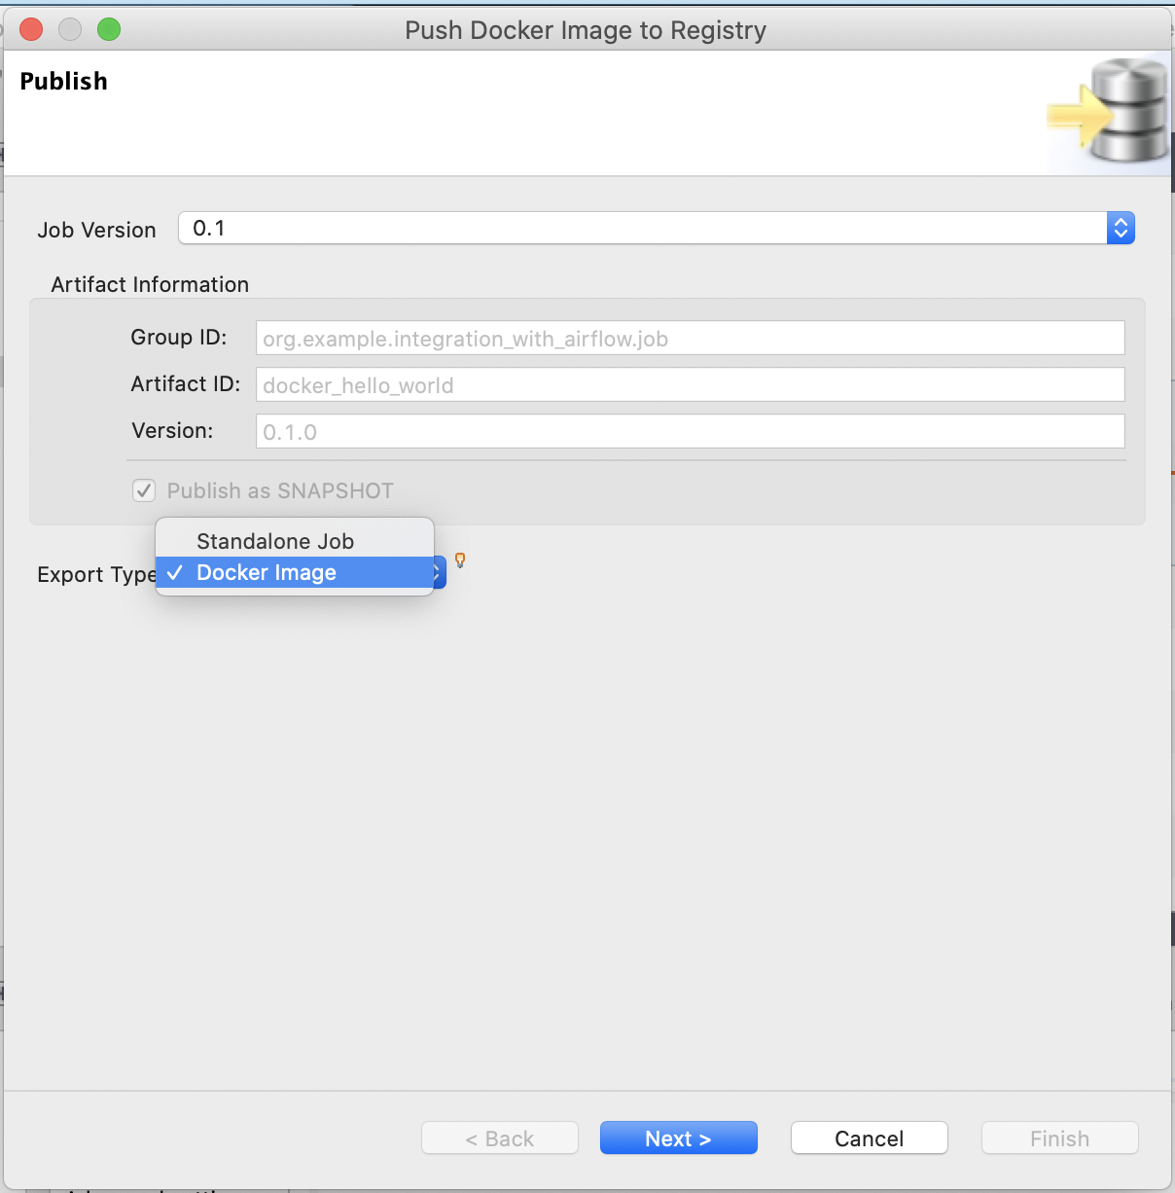Click the yellow minimize button

pos(69,29)
